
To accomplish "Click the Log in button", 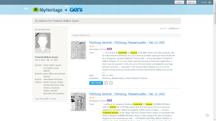I will coord(179,2).
